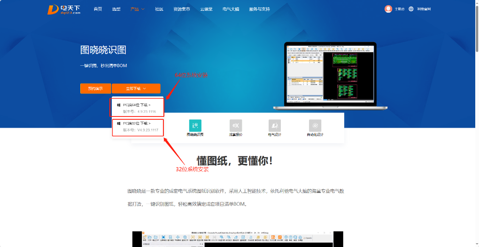Open the 利驰官网 link
Screen dimensions: 479x247
click(x=424, y=9)
